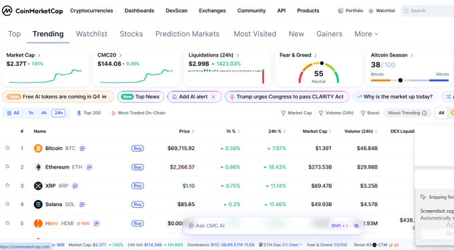The image size is (454, 250).
Task: Click the Buy button for Ethereum
Action: pyautogui.click(x=138, y=167)
